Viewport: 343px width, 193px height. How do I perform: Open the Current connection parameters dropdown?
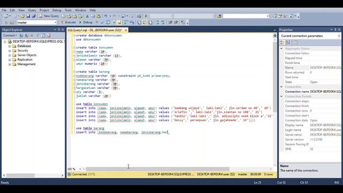339,36
